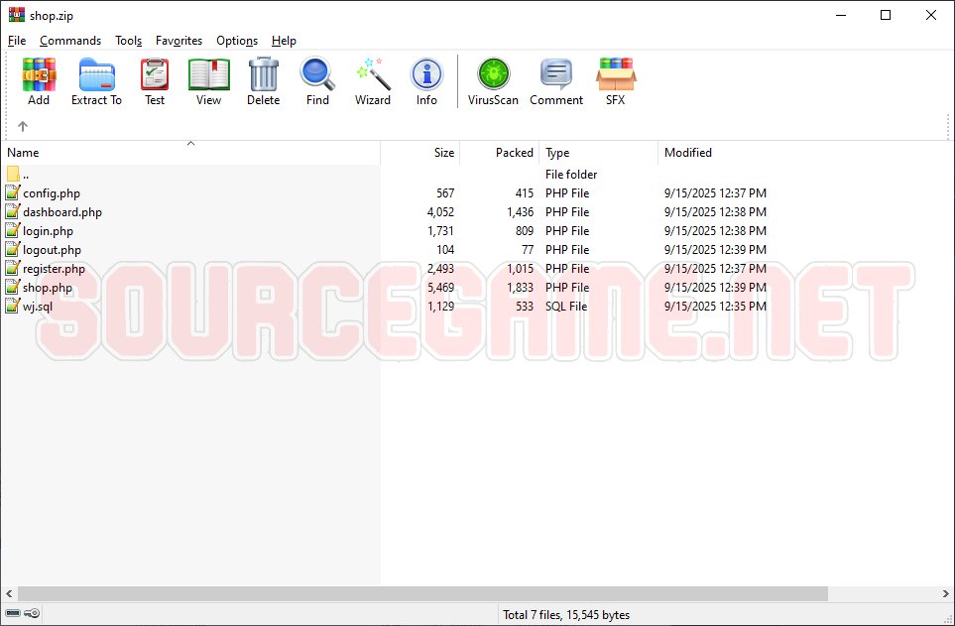This screenshot has width=955, height=626.
Task: Launch the Wizard tool
Action: click(373, 80)
